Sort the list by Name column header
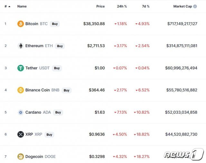The height and width of the screenshot is (163, 206). click(x=22, y=6)
